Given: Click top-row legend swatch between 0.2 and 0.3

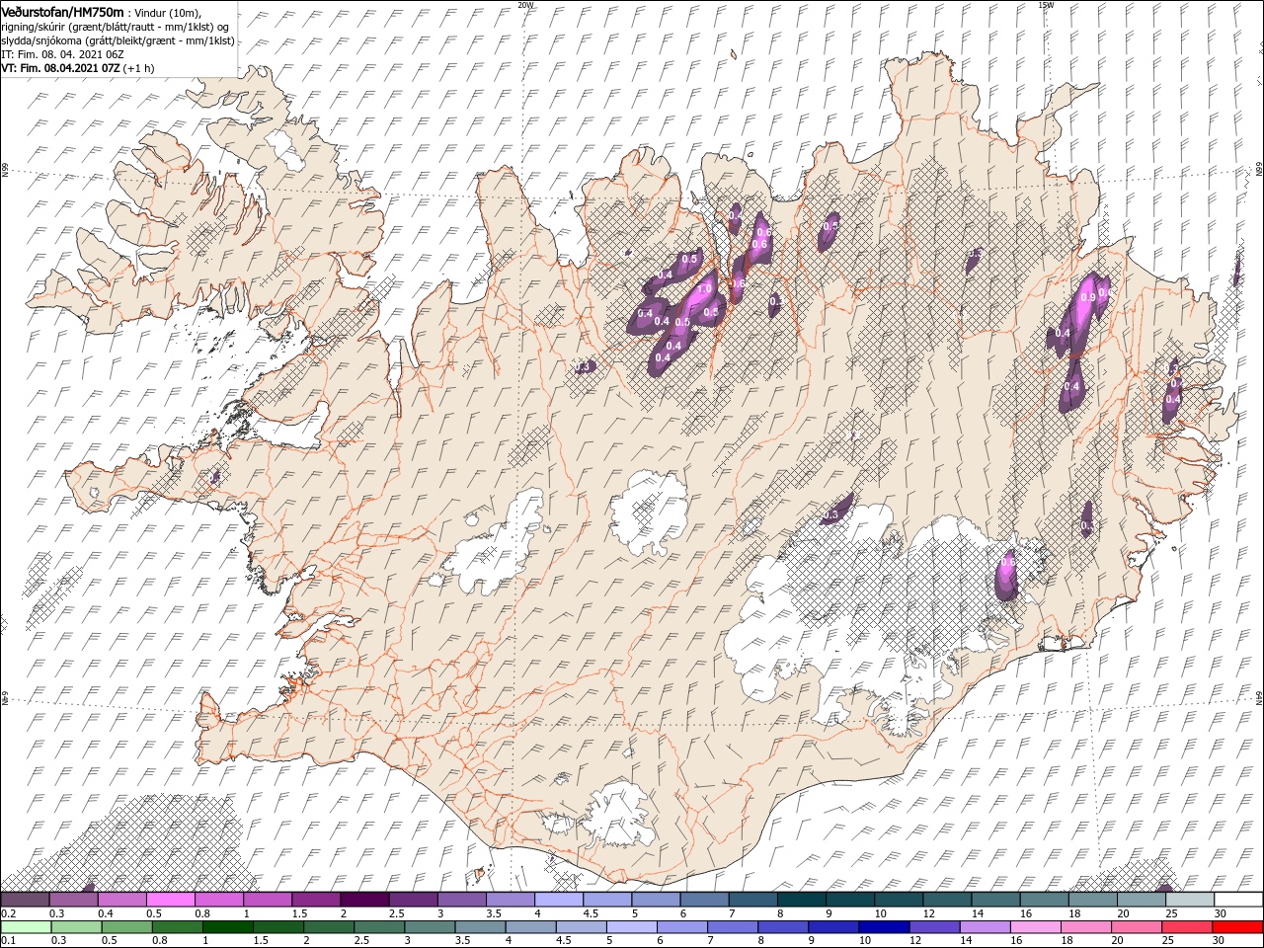Looking at the screenshot, I should click(x=25, y=900).
